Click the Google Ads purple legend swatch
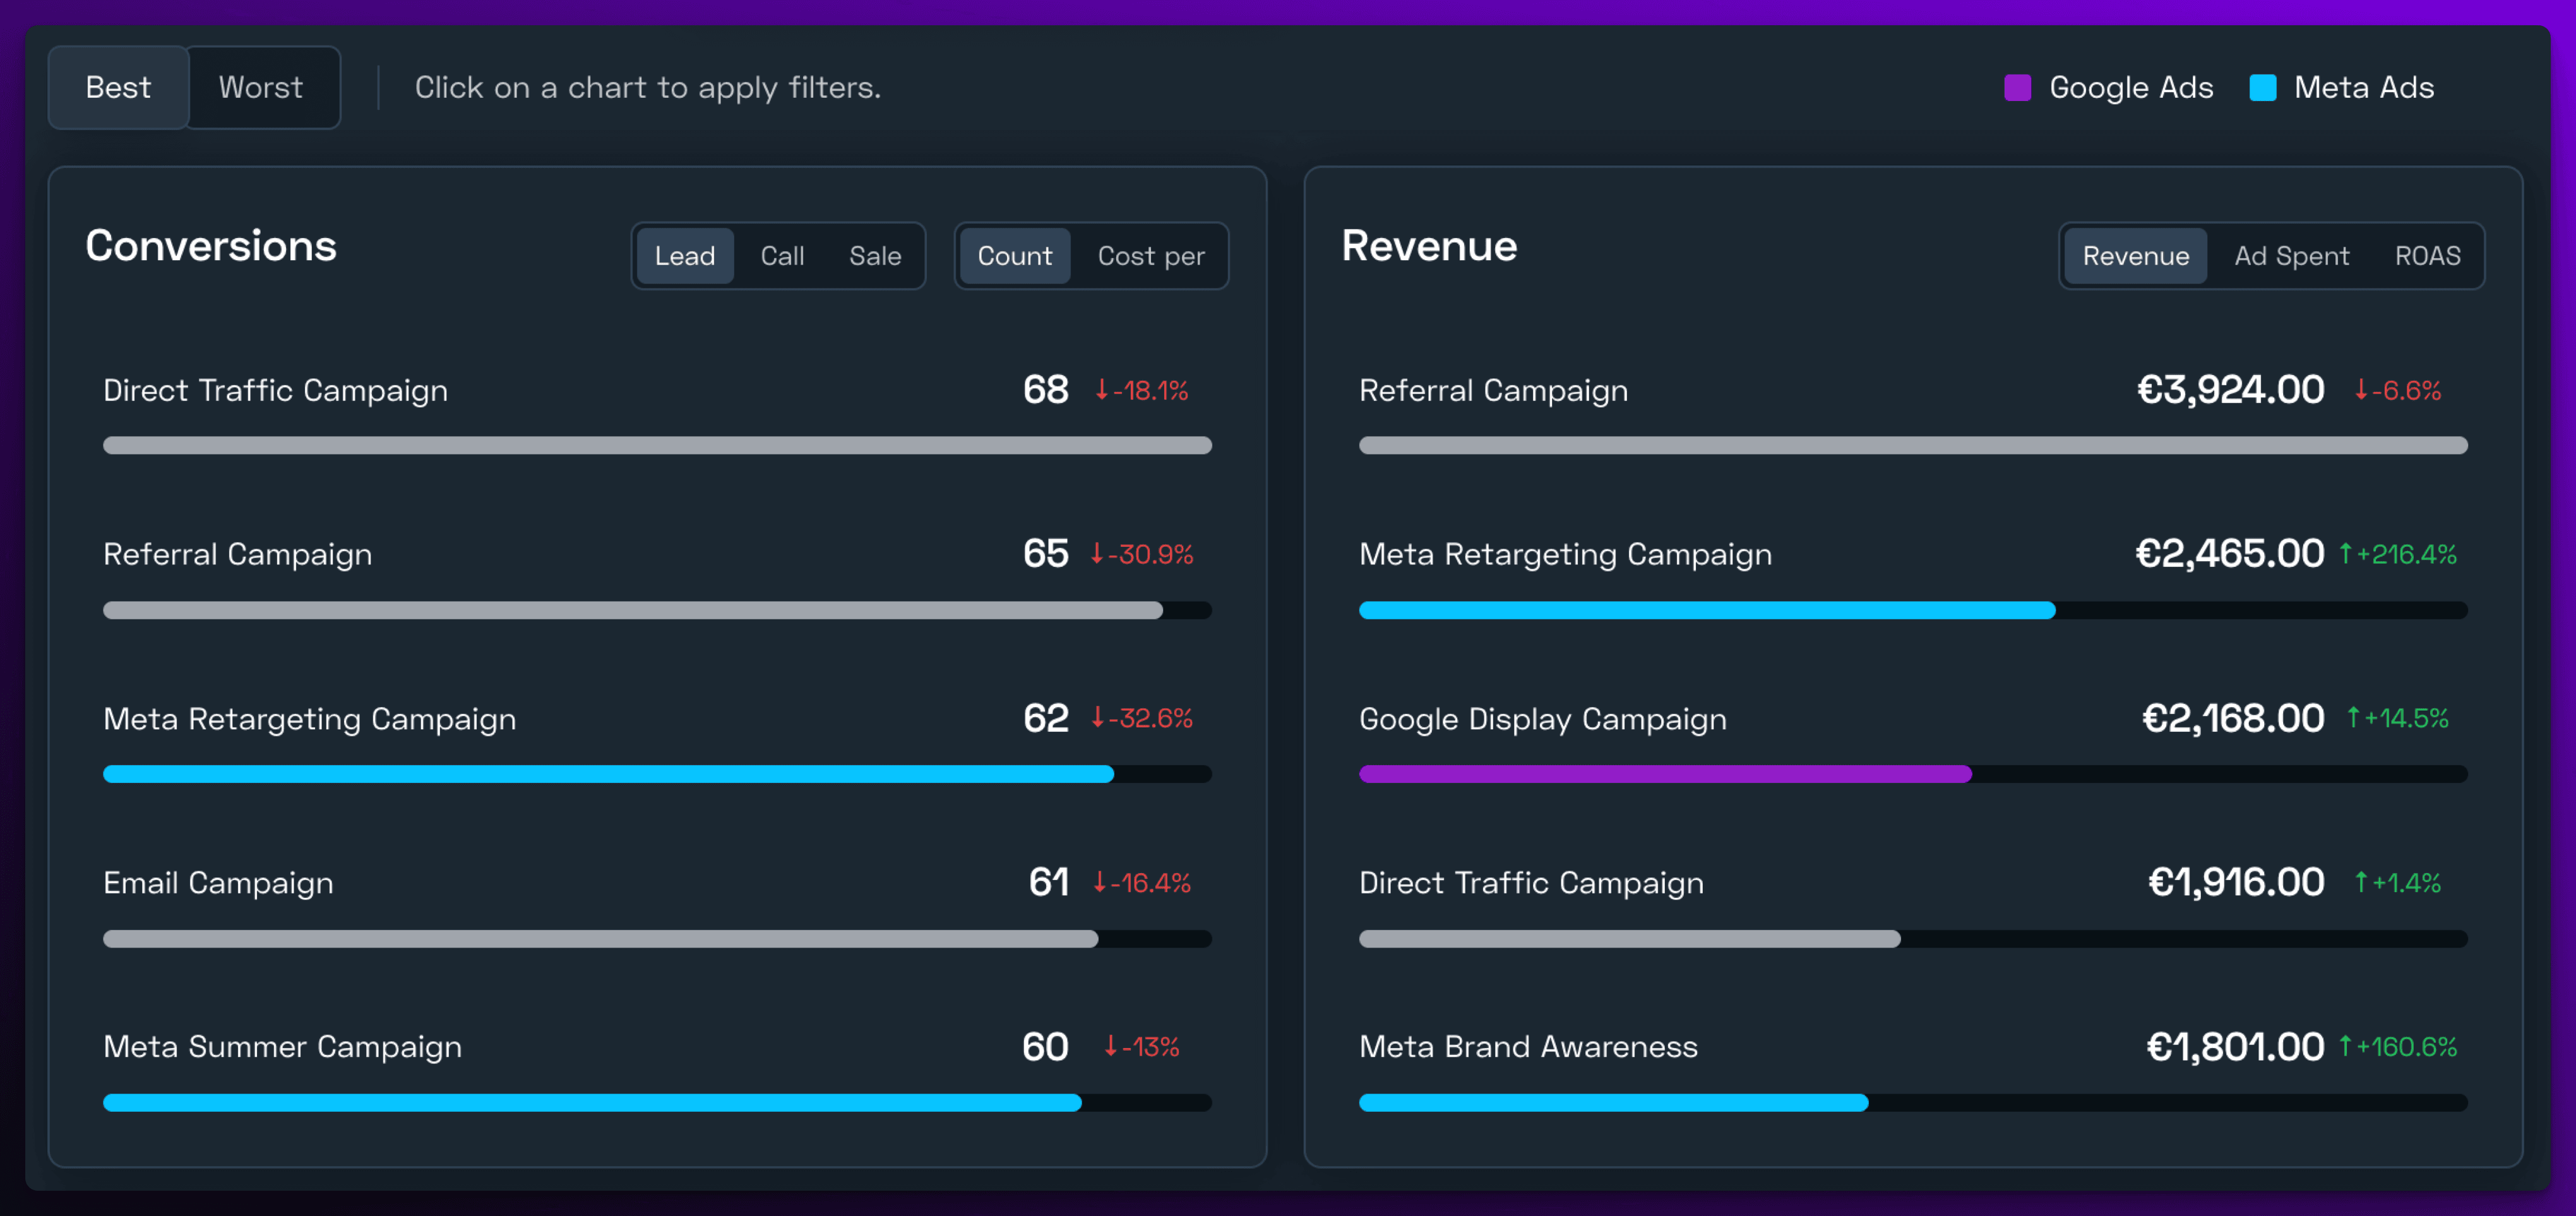The width and height of the screenshot is (2576, 1216). (2017, 88)
